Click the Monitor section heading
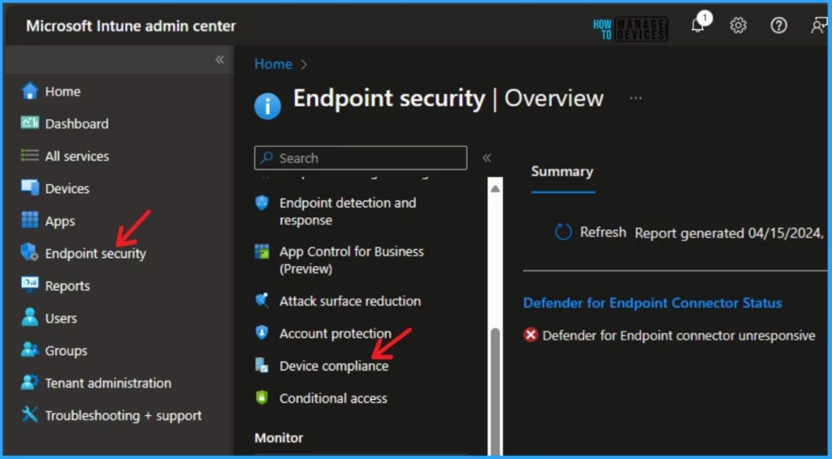 279,438
